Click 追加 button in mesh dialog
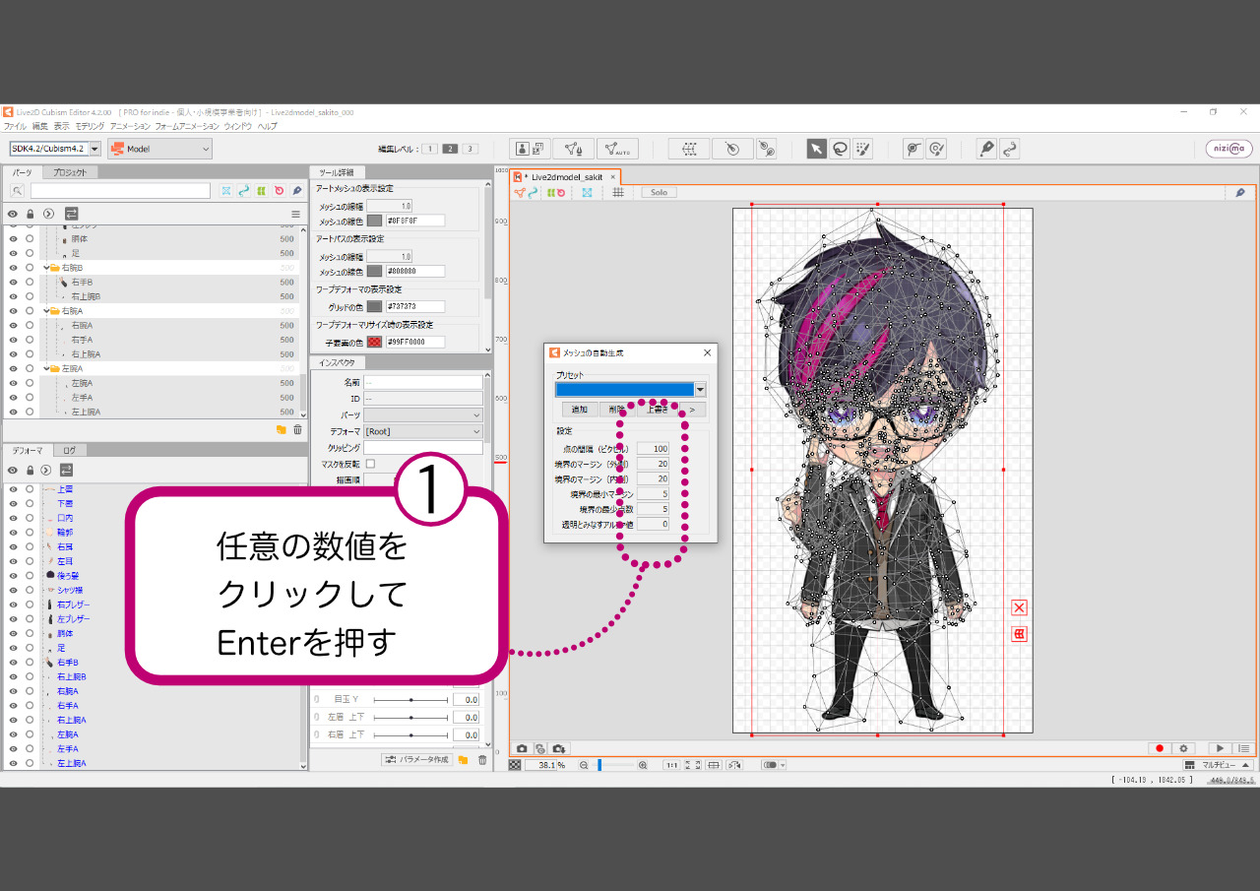 579,410
